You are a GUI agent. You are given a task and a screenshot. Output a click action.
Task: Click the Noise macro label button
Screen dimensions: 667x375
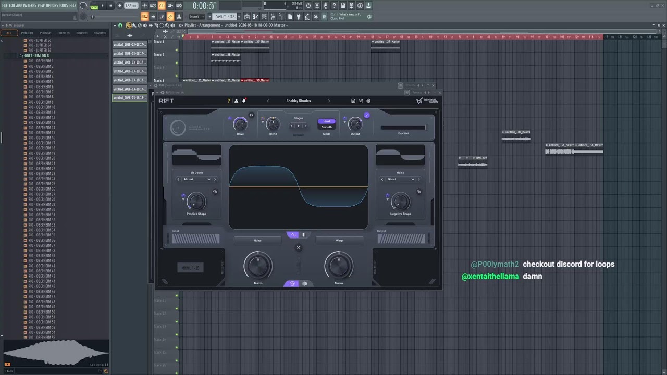257,241
